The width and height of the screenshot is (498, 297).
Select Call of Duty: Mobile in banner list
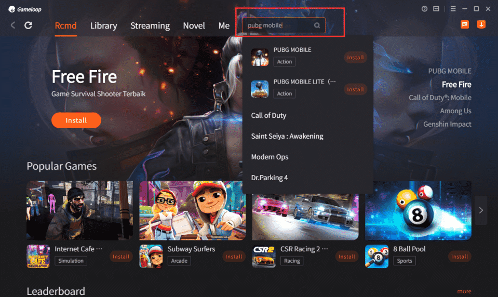[x=440, y=98]
